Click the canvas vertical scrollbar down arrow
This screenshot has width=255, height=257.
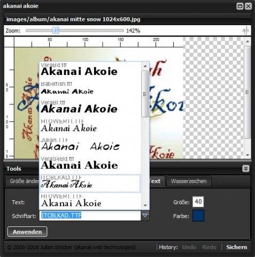[248, 155]
